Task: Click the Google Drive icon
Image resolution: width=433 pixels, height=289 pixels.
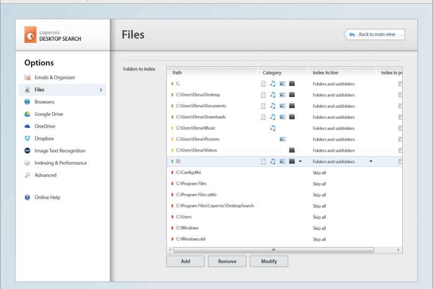Action: point(27,114)
